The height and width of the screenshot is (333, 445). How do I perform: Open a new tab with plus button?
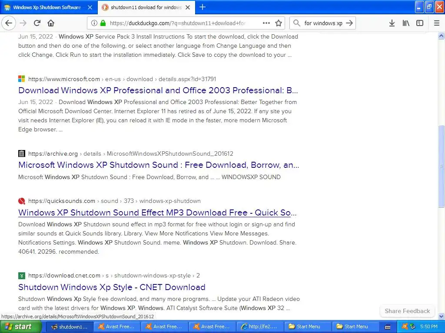tap(203, 7)
